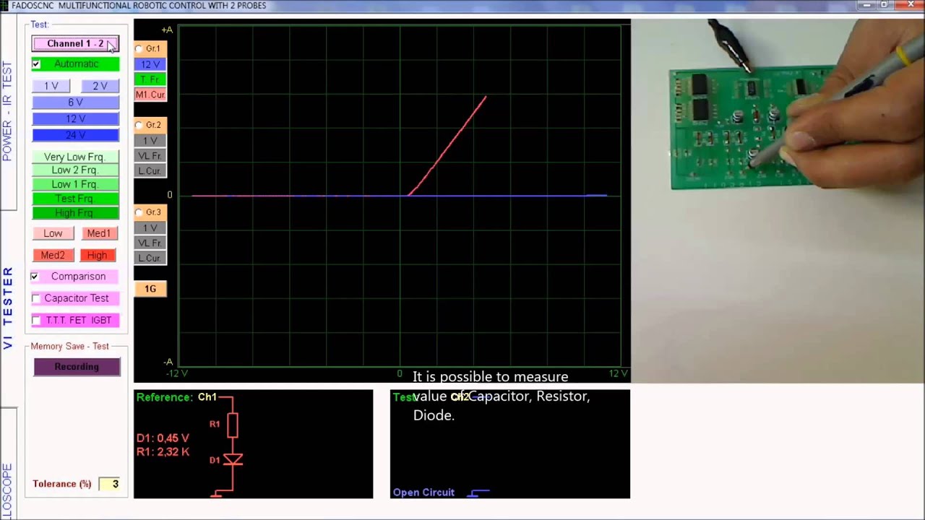Set current level to Low
The height and width of the screenshot is (520, 925).
[53, 233]
